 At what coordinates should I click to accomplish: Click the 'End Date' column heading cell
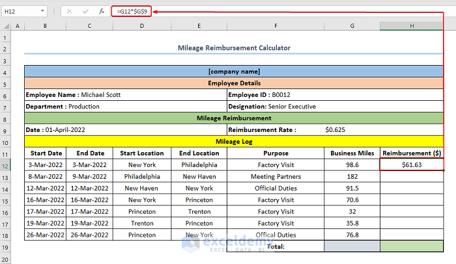[x=90, y=153]
